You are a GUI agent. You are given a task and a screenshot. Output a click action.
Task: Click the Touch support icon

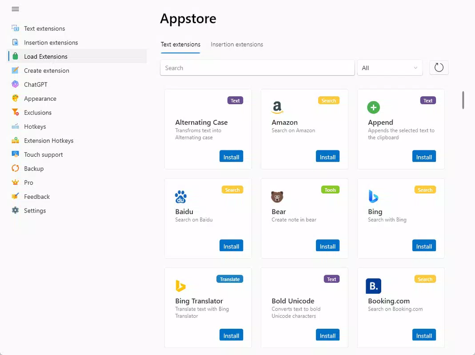coord(15,154)
